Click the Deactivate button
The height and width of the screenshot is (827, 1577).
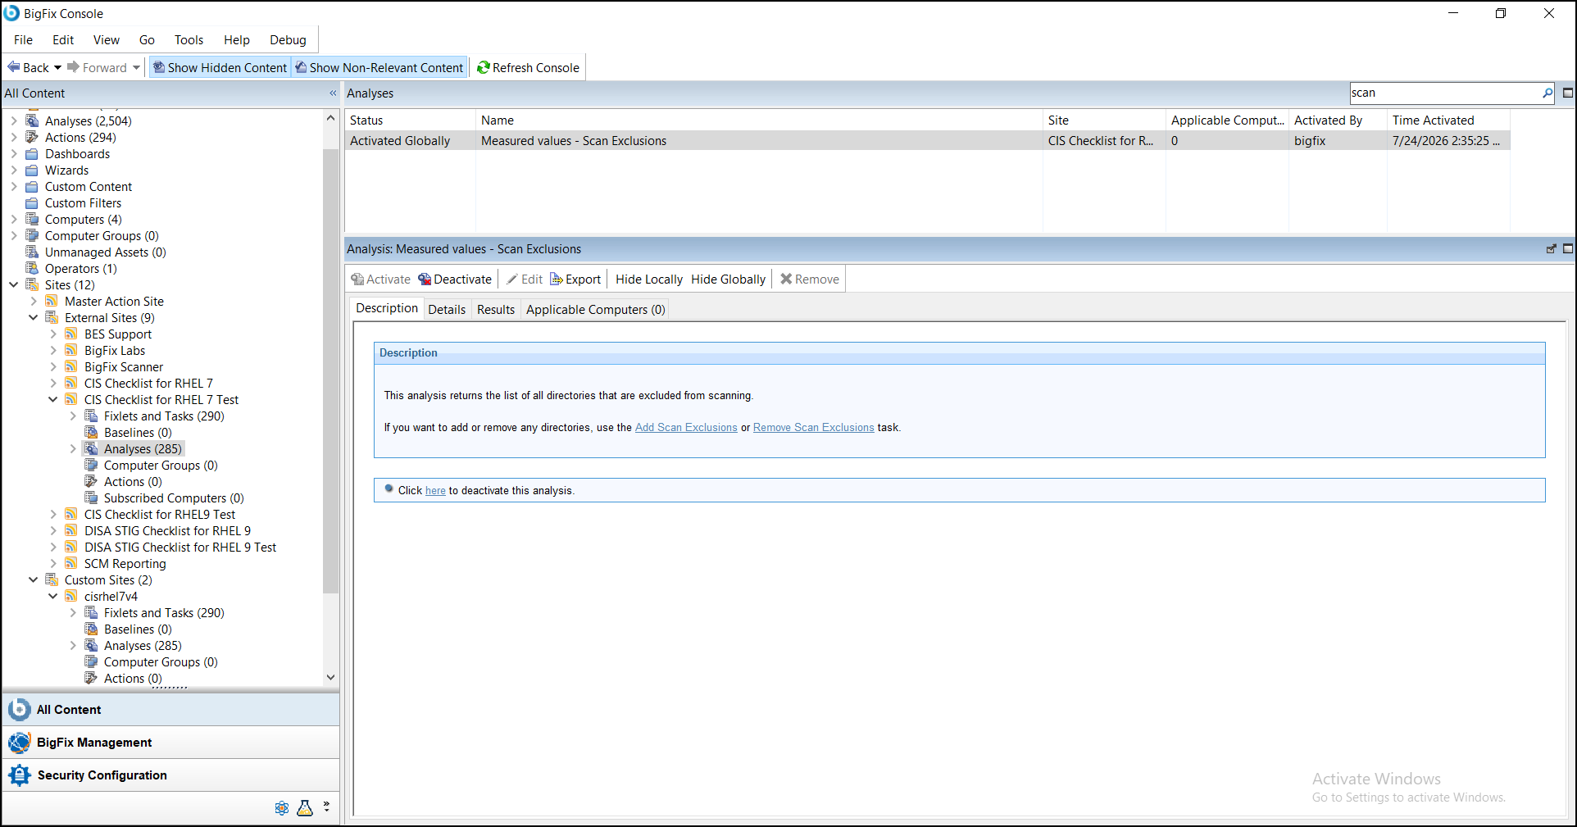point(455,279)
